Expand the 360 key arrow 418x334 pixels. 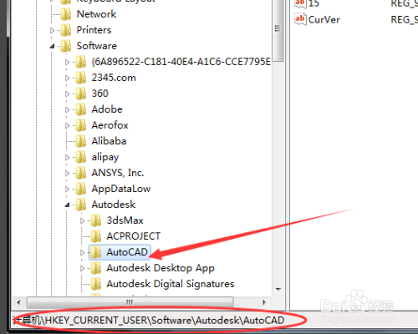click(x=67, y=94)
